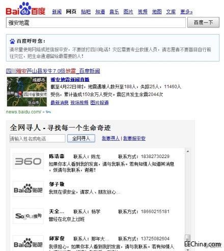224x251 pixels.
Task: Click the paw icon next to 百度呼吁您
Action: [12, 41]
